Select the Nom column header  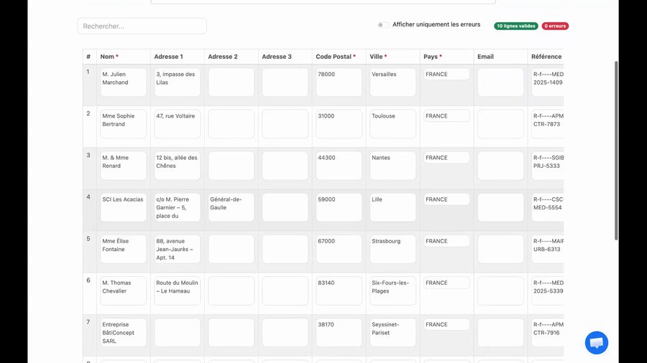pos(109,57)
